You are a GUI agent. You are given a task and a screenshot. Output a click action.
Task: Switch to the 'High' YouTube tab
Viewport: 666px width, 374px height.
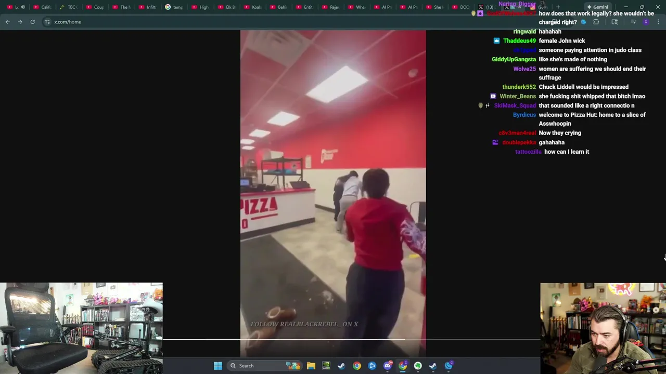[x=201, y=7]
